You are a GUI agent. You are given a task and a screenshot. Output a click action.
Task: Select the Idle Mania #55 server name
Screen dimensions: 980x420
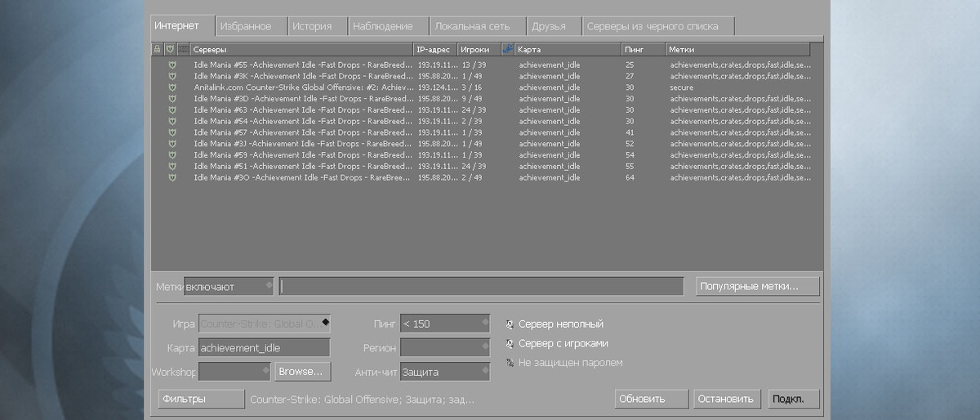click(x=303, y=65)
